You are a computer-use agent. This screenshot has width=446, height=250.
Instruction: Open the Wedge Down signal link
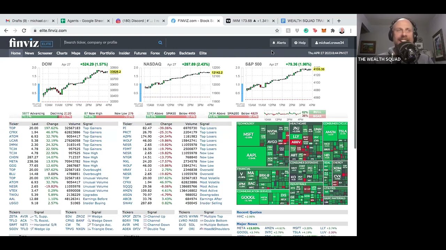click(x=102, y=220)
